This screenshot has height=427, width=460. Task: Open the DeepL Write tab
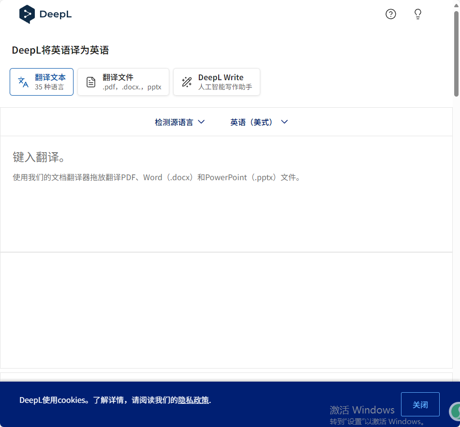click(217, 82)
